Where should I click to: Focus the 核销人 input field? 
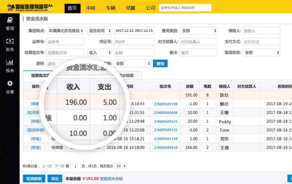(x=261, y=31)
